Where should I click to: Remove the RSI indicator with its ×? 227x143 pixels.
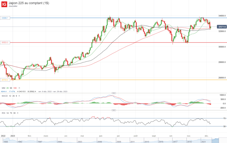point(18,113)
